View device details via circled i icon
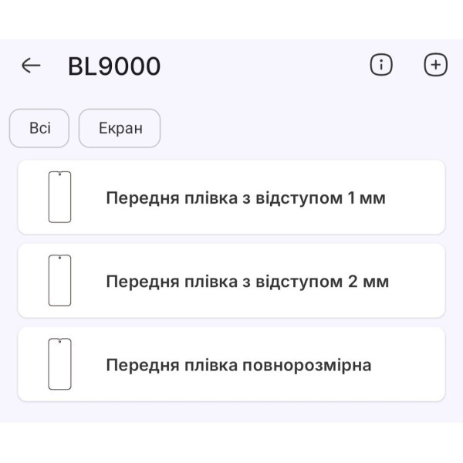Screen dimensions: 463x463 [x=381, y=66]
